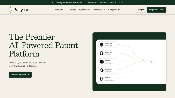Select the SyncSport smartwatch image

pyautogui.click(x=101, y=45)
